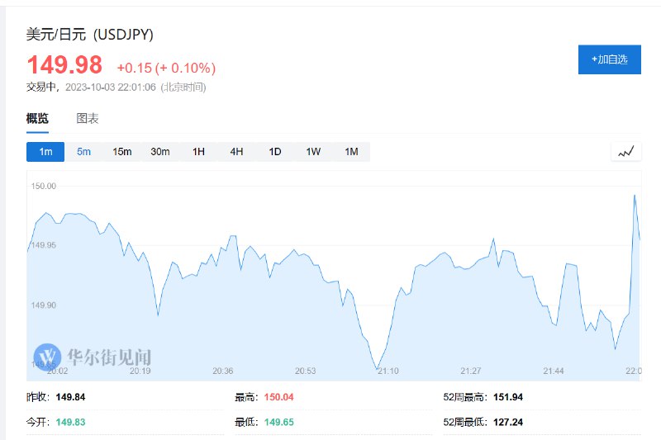661x440 pixels.
Task: Select the 1m interval
Action: pyautogui.click(x=45, y=152)
